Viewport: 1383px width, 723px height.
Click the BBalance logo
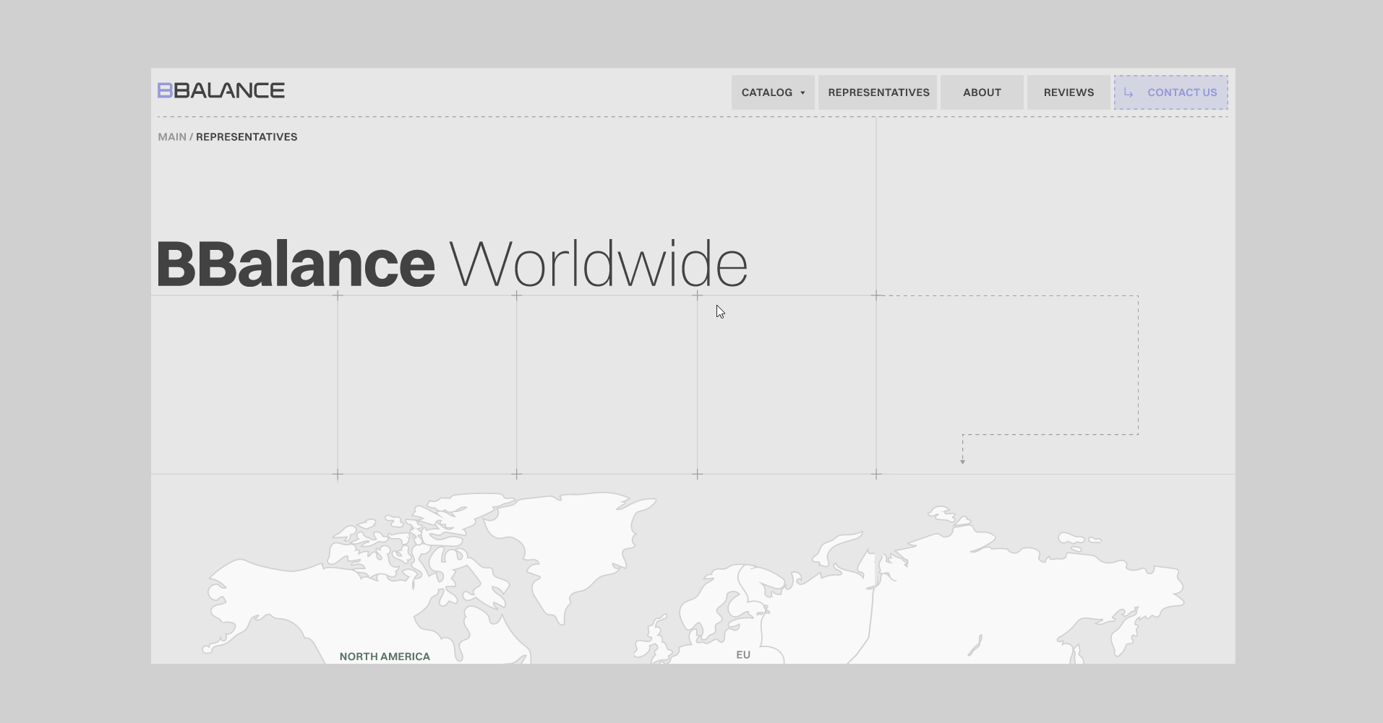pyautogui.click(x=220, y=90)
